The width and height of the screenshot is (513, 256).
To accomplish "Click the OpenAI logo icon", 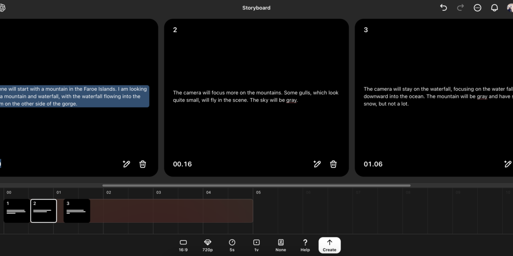I will (2, 8).
